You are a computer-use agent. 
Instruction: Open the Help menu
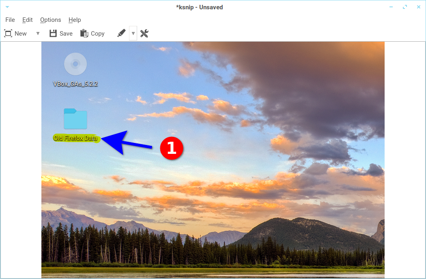75,20
